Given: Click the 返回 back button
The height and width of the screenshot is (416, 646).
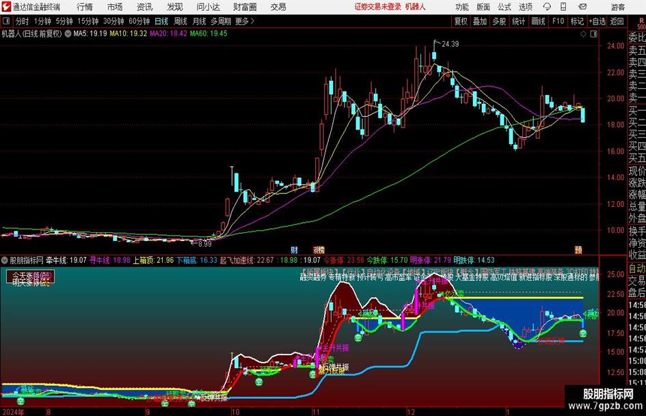Looking at the screenshot, I should tap(617, 21).
